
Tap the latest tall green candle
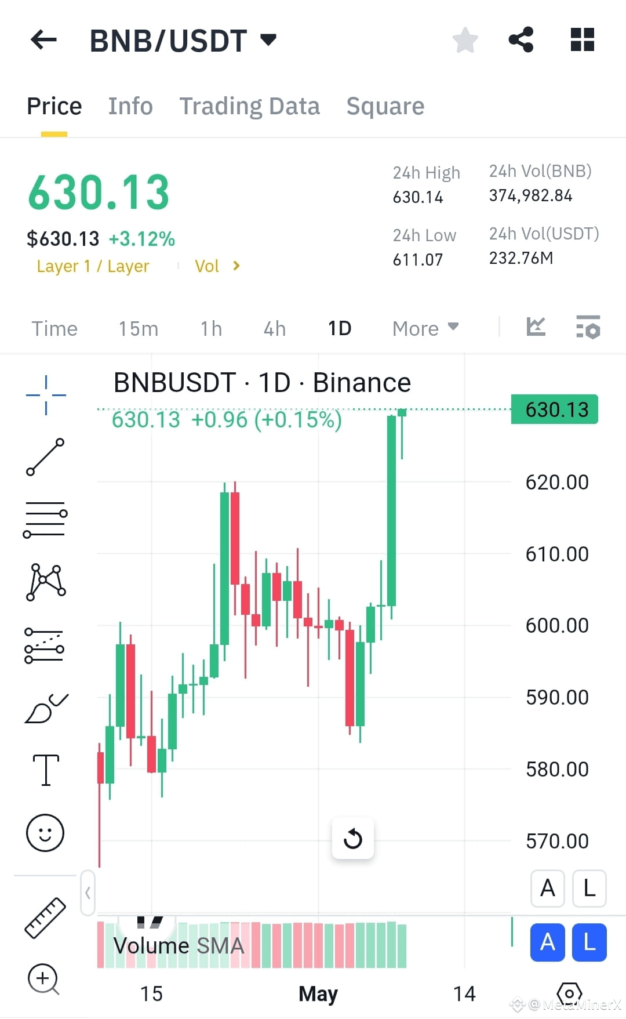click(x=392, y=510)
